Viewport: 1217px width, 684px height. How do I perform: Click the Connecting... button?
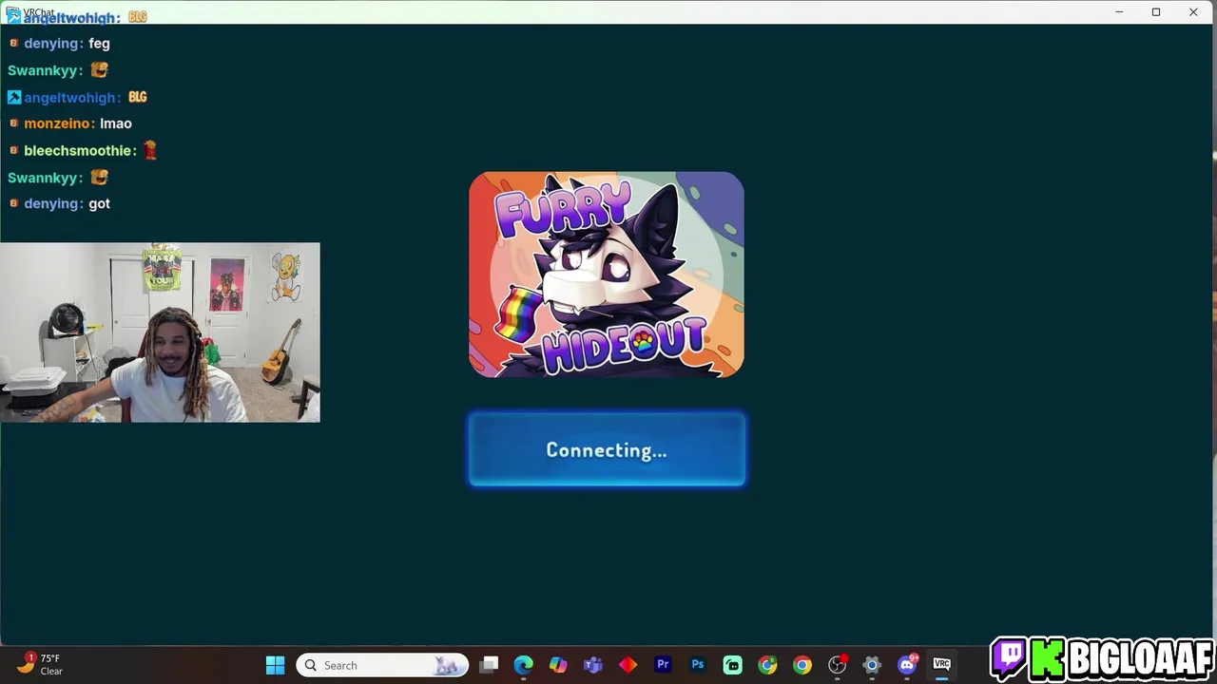pyautogui.click(x=607, y=450)
